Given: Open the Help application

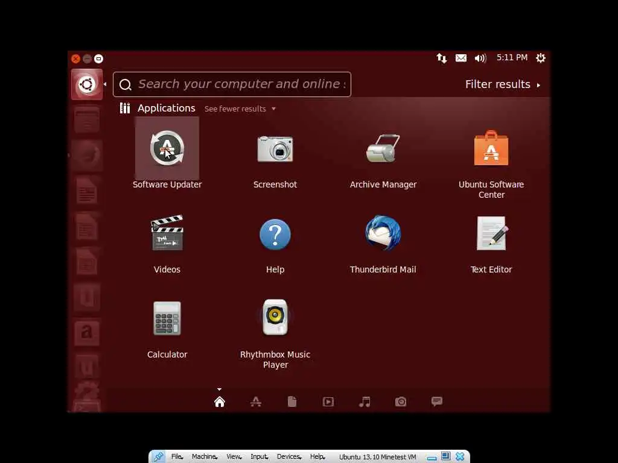Looking at the screenshot, I should (275, 235).
